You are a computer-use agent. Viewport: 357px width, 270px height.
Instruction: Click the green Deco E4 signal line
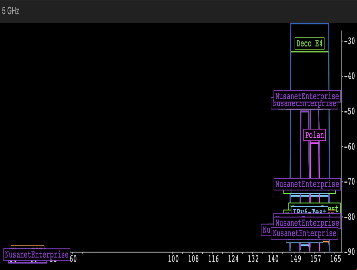pos(310,52)
